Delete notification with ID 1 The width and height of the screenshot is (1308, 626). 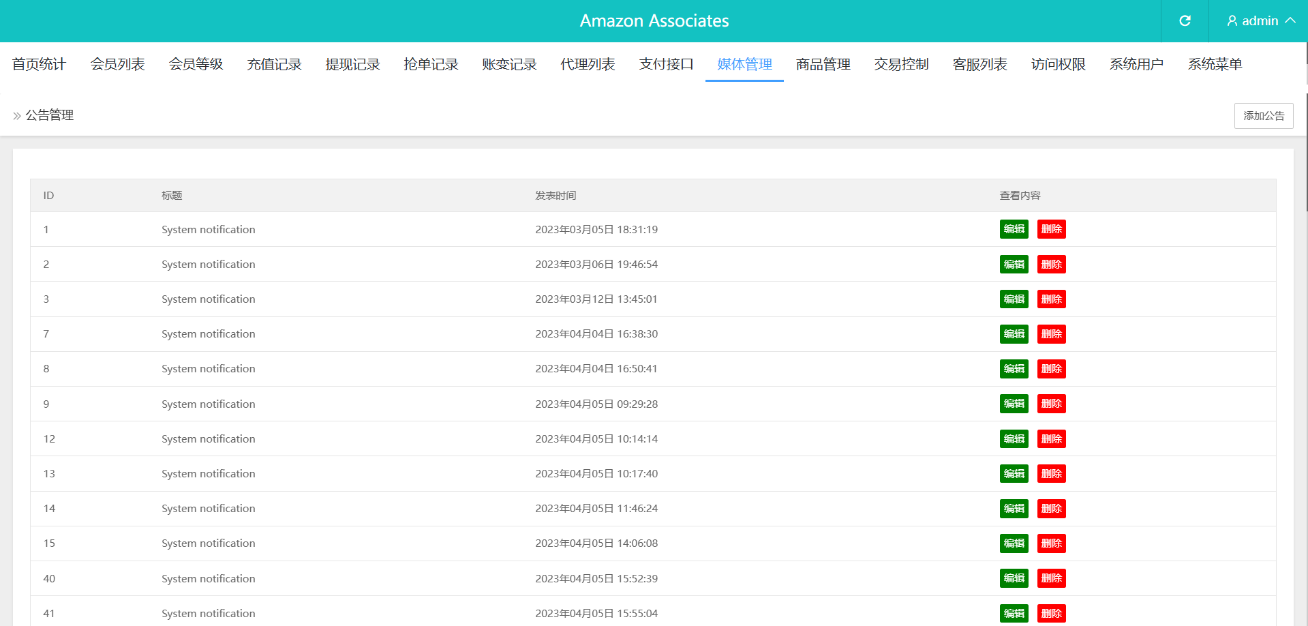click(1051, 229)
